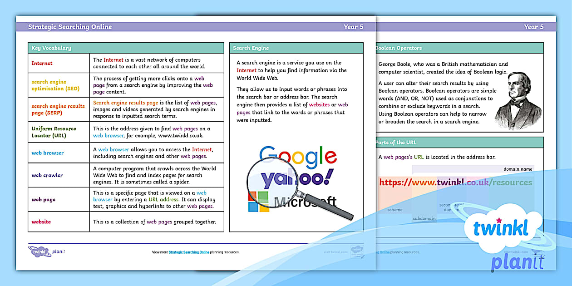
Task: Click the Year 5 label at the top right
Action: [535, 27]
